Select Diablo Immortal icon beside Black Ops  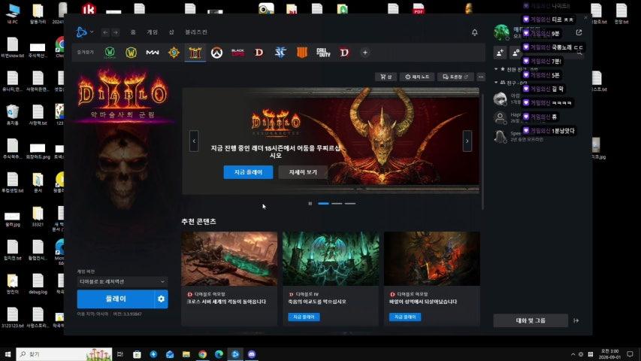point(259,53)
